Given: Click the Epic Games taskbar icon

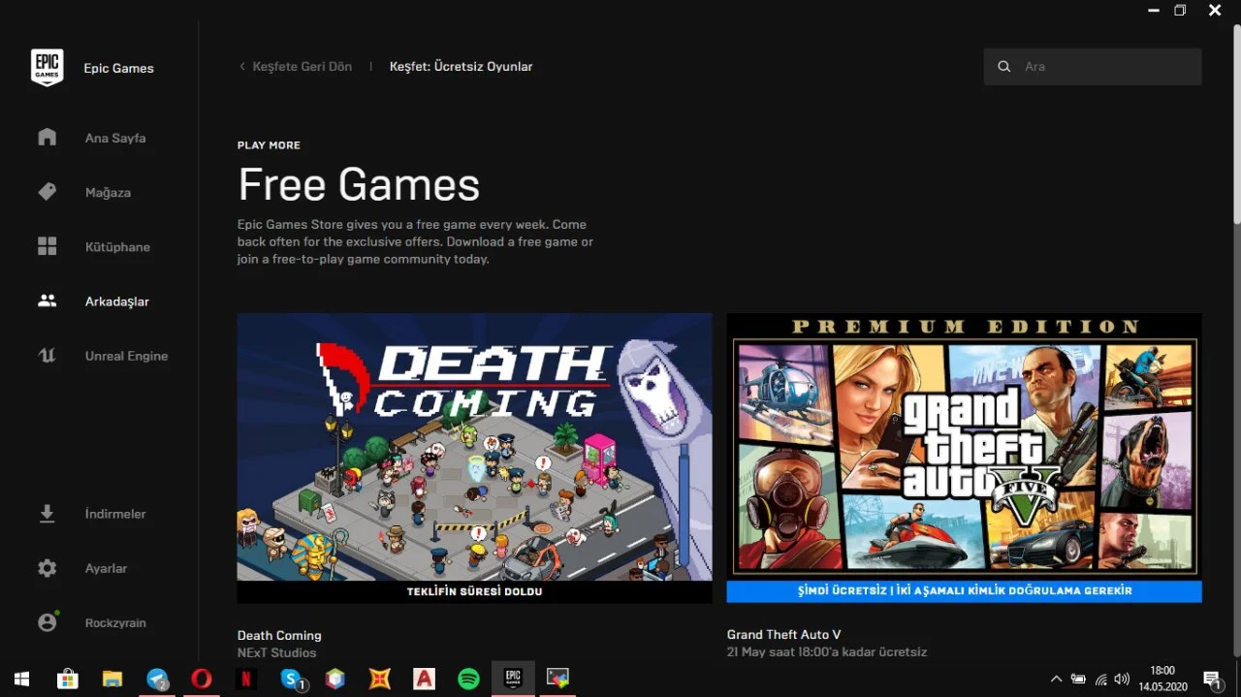Looking at the screenshot, I should tap(513, 679).
